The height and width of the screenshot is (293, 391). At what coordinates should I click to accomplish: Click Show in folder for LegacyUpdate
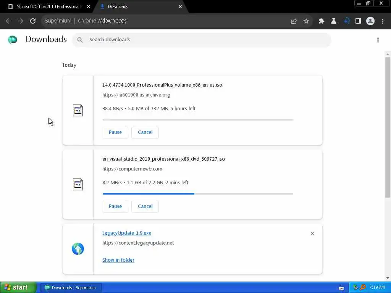118,260
